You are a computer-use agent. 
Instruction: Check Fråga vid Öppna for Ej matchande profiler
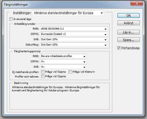tap(43, 72)
